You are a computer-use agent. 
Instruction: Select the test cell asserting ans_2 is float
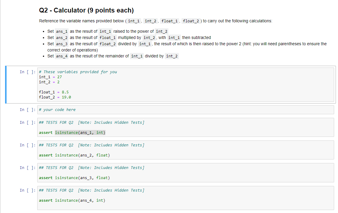[179, 151]
